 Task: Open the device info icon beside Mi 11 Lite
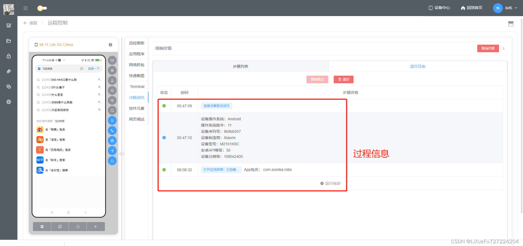click(x=110, y=45)
